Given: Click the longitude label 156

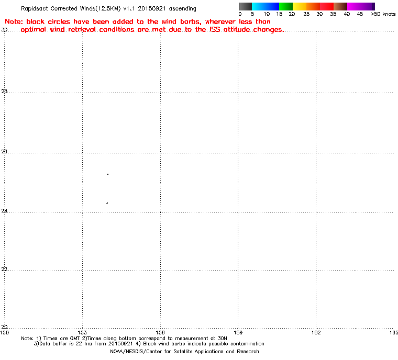Looking at the screenshot, I should (x=160, y=332).
